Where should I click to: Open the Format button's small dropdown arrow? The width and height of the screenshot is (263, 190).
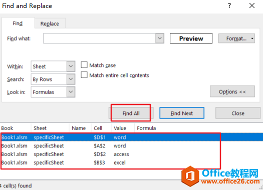[252, 38]
